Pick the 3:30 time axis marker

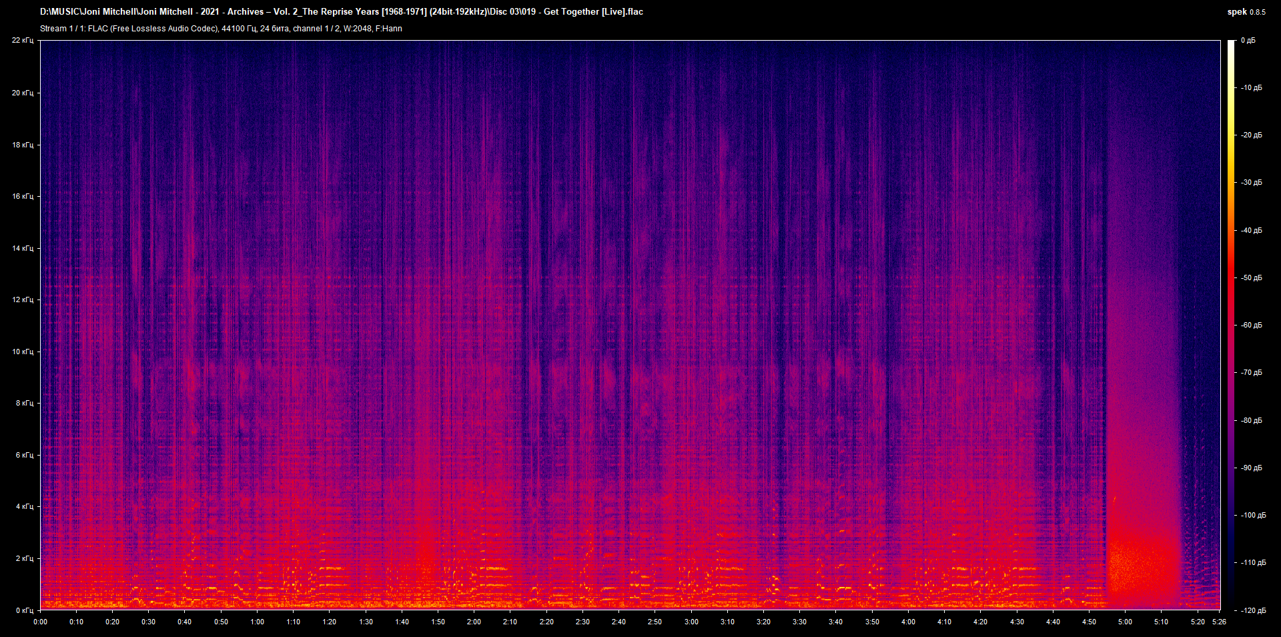(x=799, y=622)
